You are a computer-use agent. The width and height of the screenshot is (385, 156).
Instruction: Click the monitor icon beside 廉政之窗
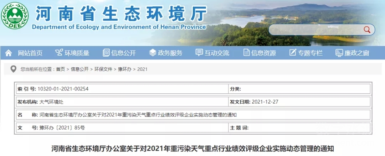pyautogui.click(x=339, y=53)
